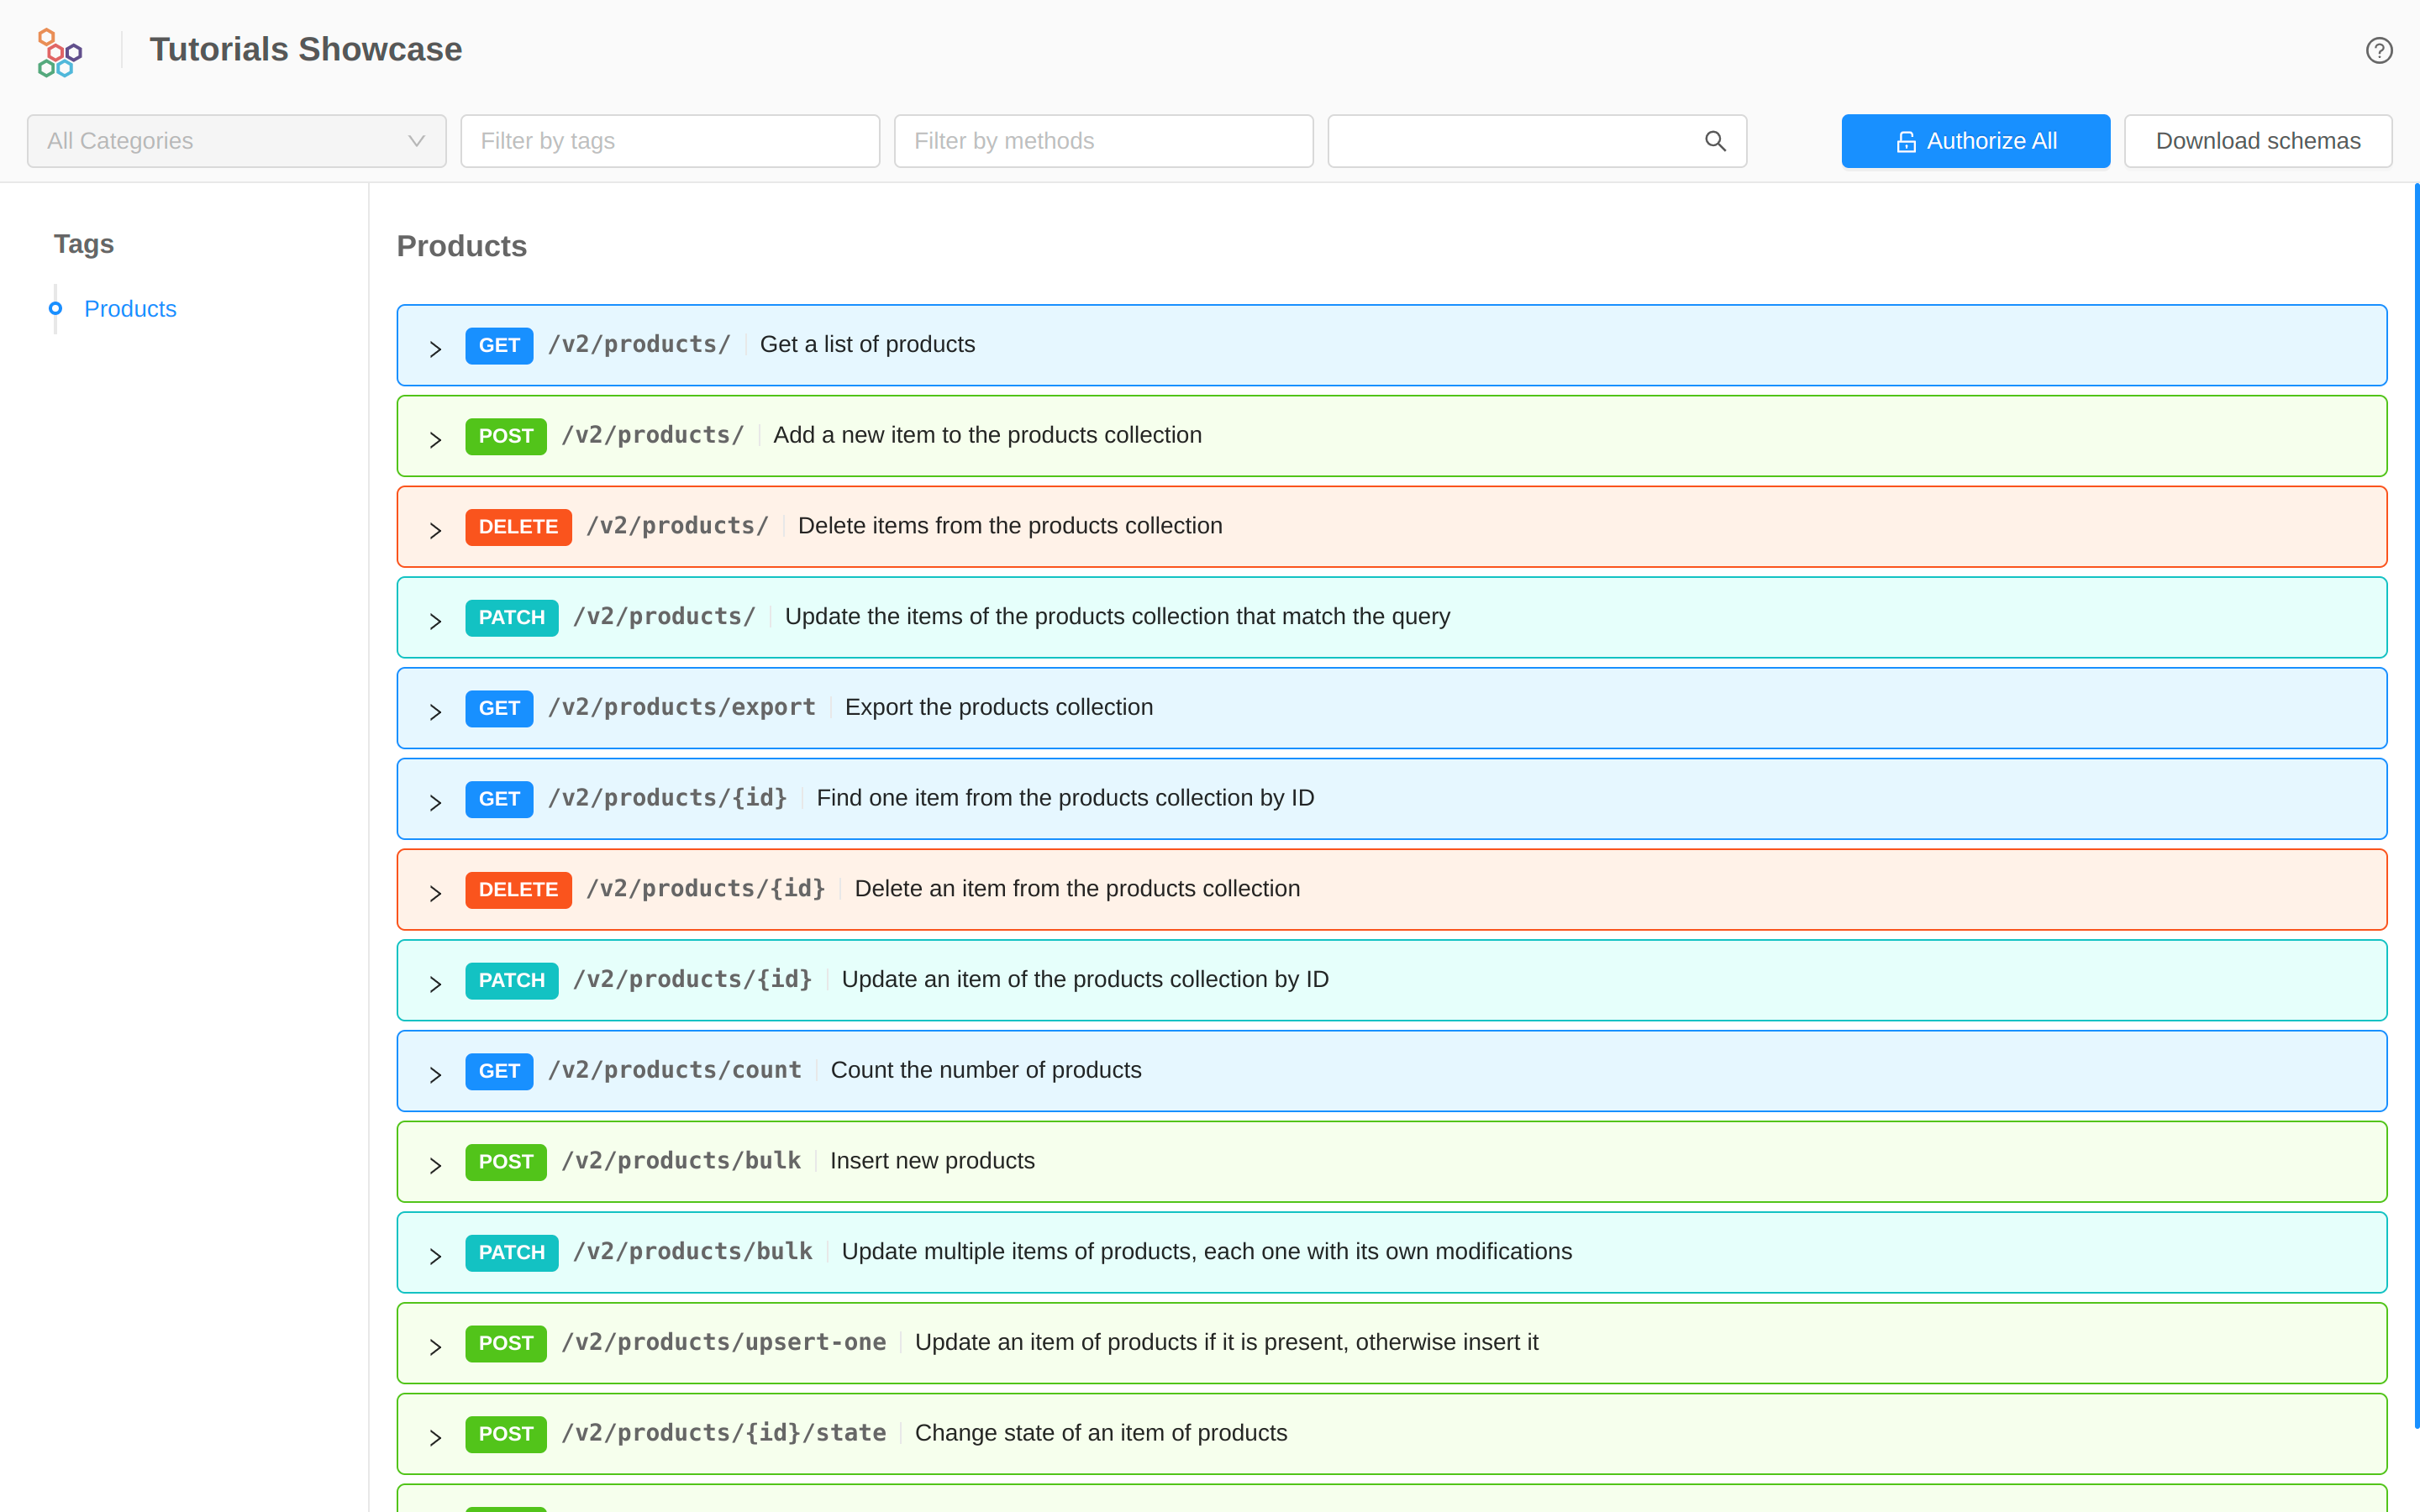The height and width of the screenshot is (1512, 2420).
Task: Click the search magnifier icon
Action: click(1715, 141)
